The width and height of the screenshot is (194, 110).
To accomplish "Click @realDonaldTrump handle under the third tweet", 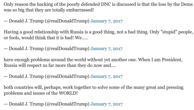I will pos(67,77).
